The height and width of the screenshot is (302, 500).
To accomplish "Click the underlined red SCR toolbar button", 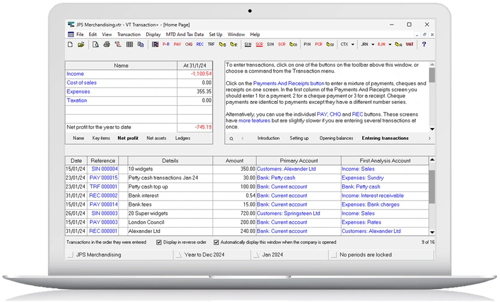I will [259, 44].
